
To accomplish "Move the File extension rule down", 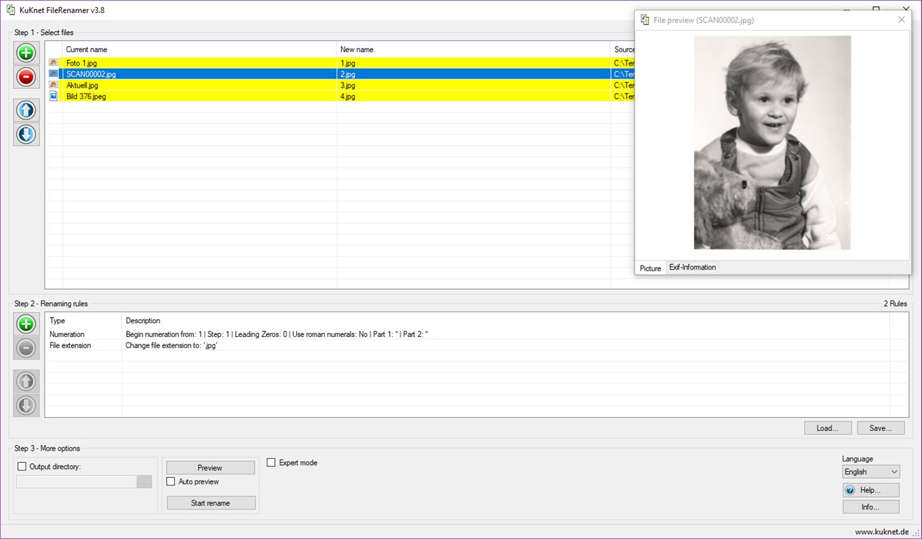I will [x=25, y=405].
